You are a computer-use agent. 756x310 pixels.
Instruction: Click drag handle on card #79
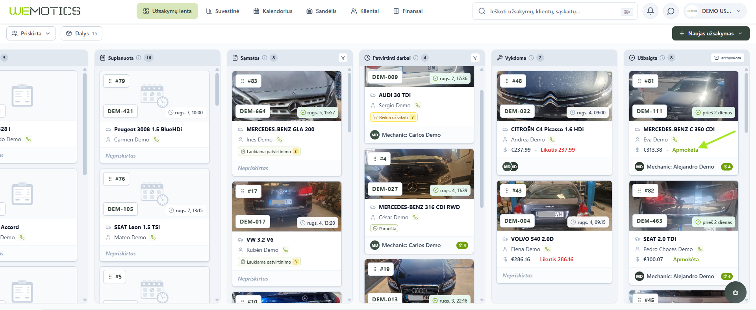110,81
